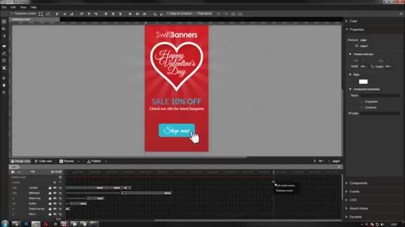Lock the button layer
The width and height of the screenshot is (405, 227).
(50, 203)
